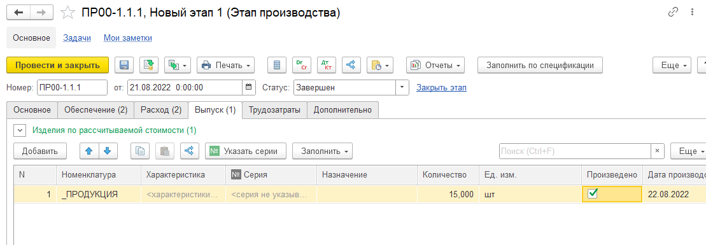Image resolution: width=706 pixels, height=245 pixels.
Task: Click Заполнить по спецификации button
Action: click(540, 66)
